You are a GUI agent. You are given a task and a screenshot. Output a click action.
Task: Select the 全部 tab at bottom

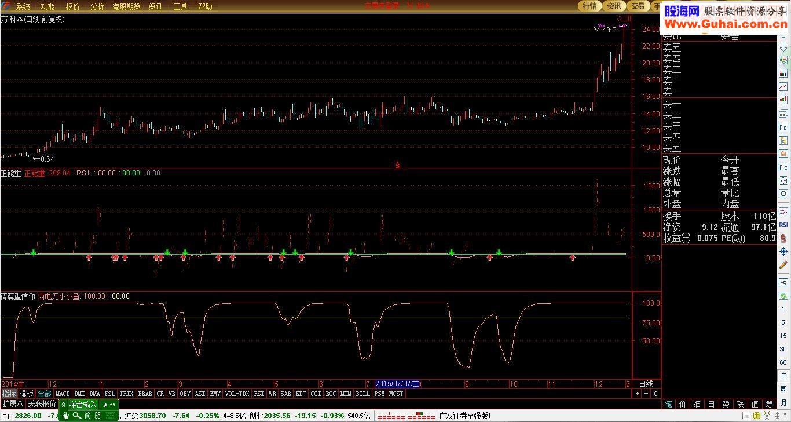pos(45,394)
